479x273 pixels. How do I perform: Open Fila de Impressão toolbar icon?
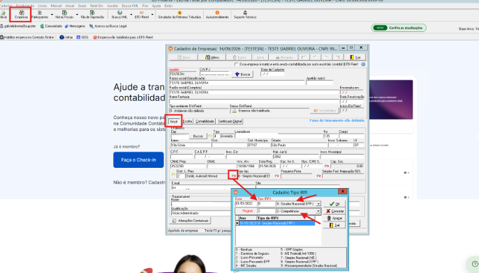(x=92, y=15)
